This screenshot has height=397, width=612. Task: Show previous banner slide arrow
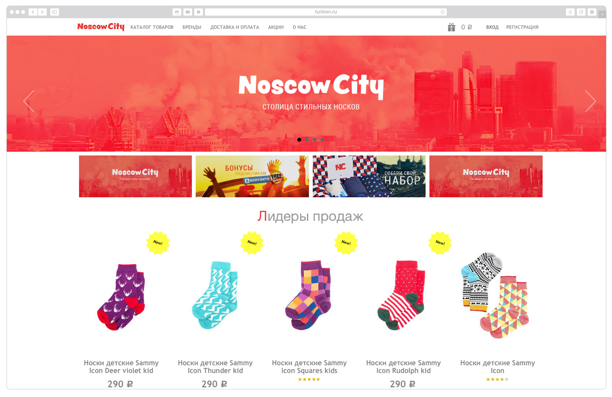pos(29,101)
